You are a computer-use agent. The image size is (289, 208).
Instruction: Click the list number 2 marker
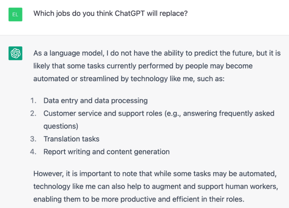[x=33, y=113]
